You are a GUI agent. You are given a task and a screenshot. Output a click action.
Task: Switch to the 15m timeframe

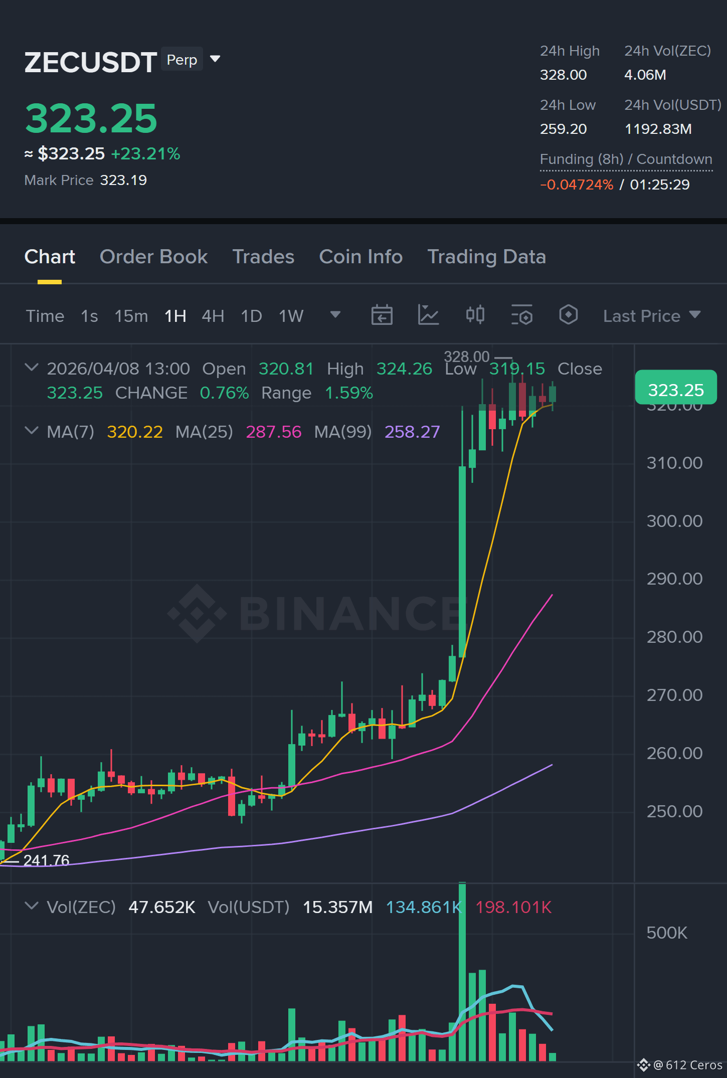(x=131, y=316)
